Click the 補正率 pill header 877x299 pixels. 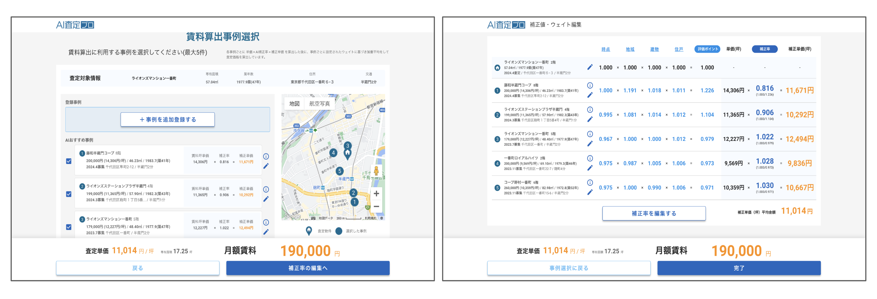click(x=765, y=49)
